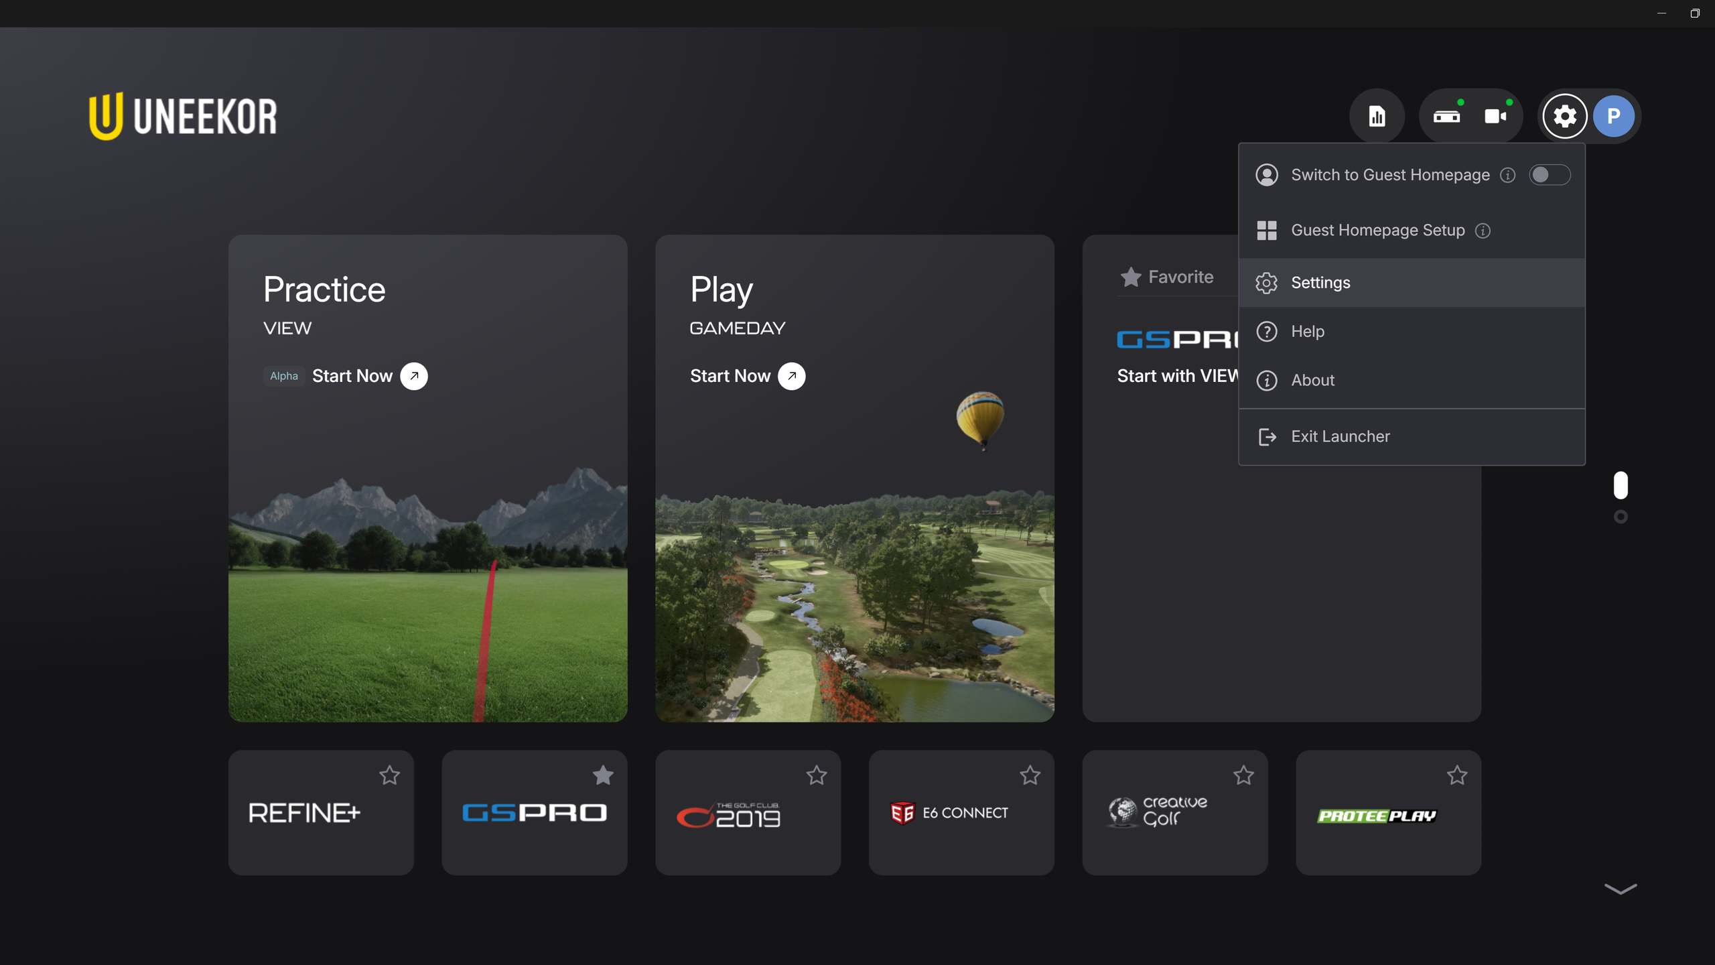
Task: Click the camera status icon
Action: (x=1495, y=117)
